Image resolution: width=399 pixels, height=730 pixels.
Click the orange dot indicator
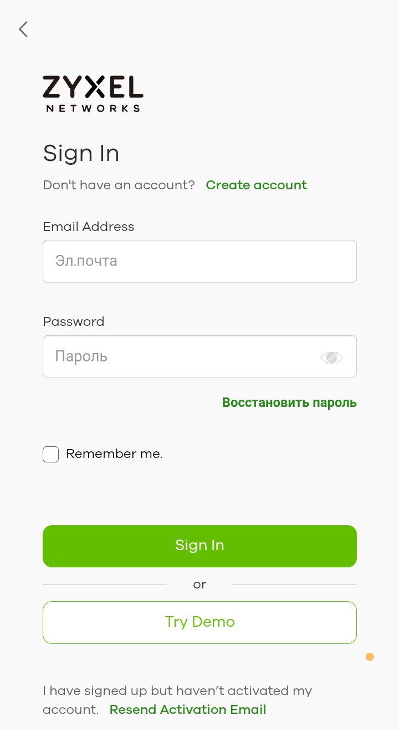click(370, 657)
